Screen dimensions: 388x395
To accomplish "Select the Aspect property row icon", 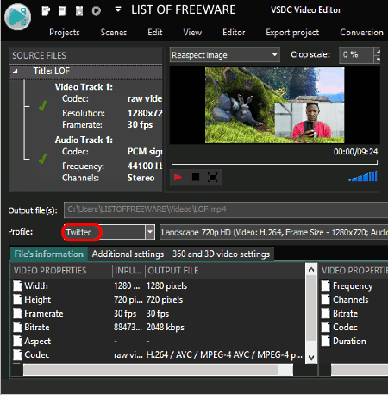I will [x=17, y=341].
